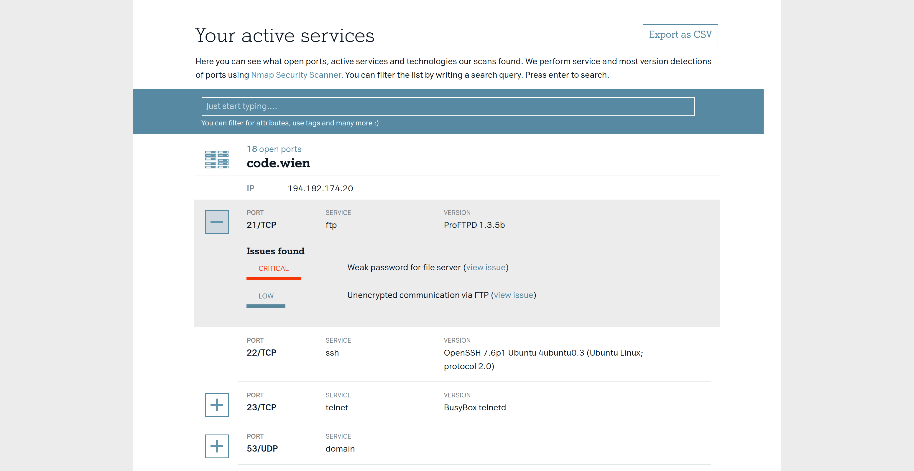Click the code.wien host name heading
Image resolution: width=914 pixels, height=471 pixels.
tap(278, 163)
